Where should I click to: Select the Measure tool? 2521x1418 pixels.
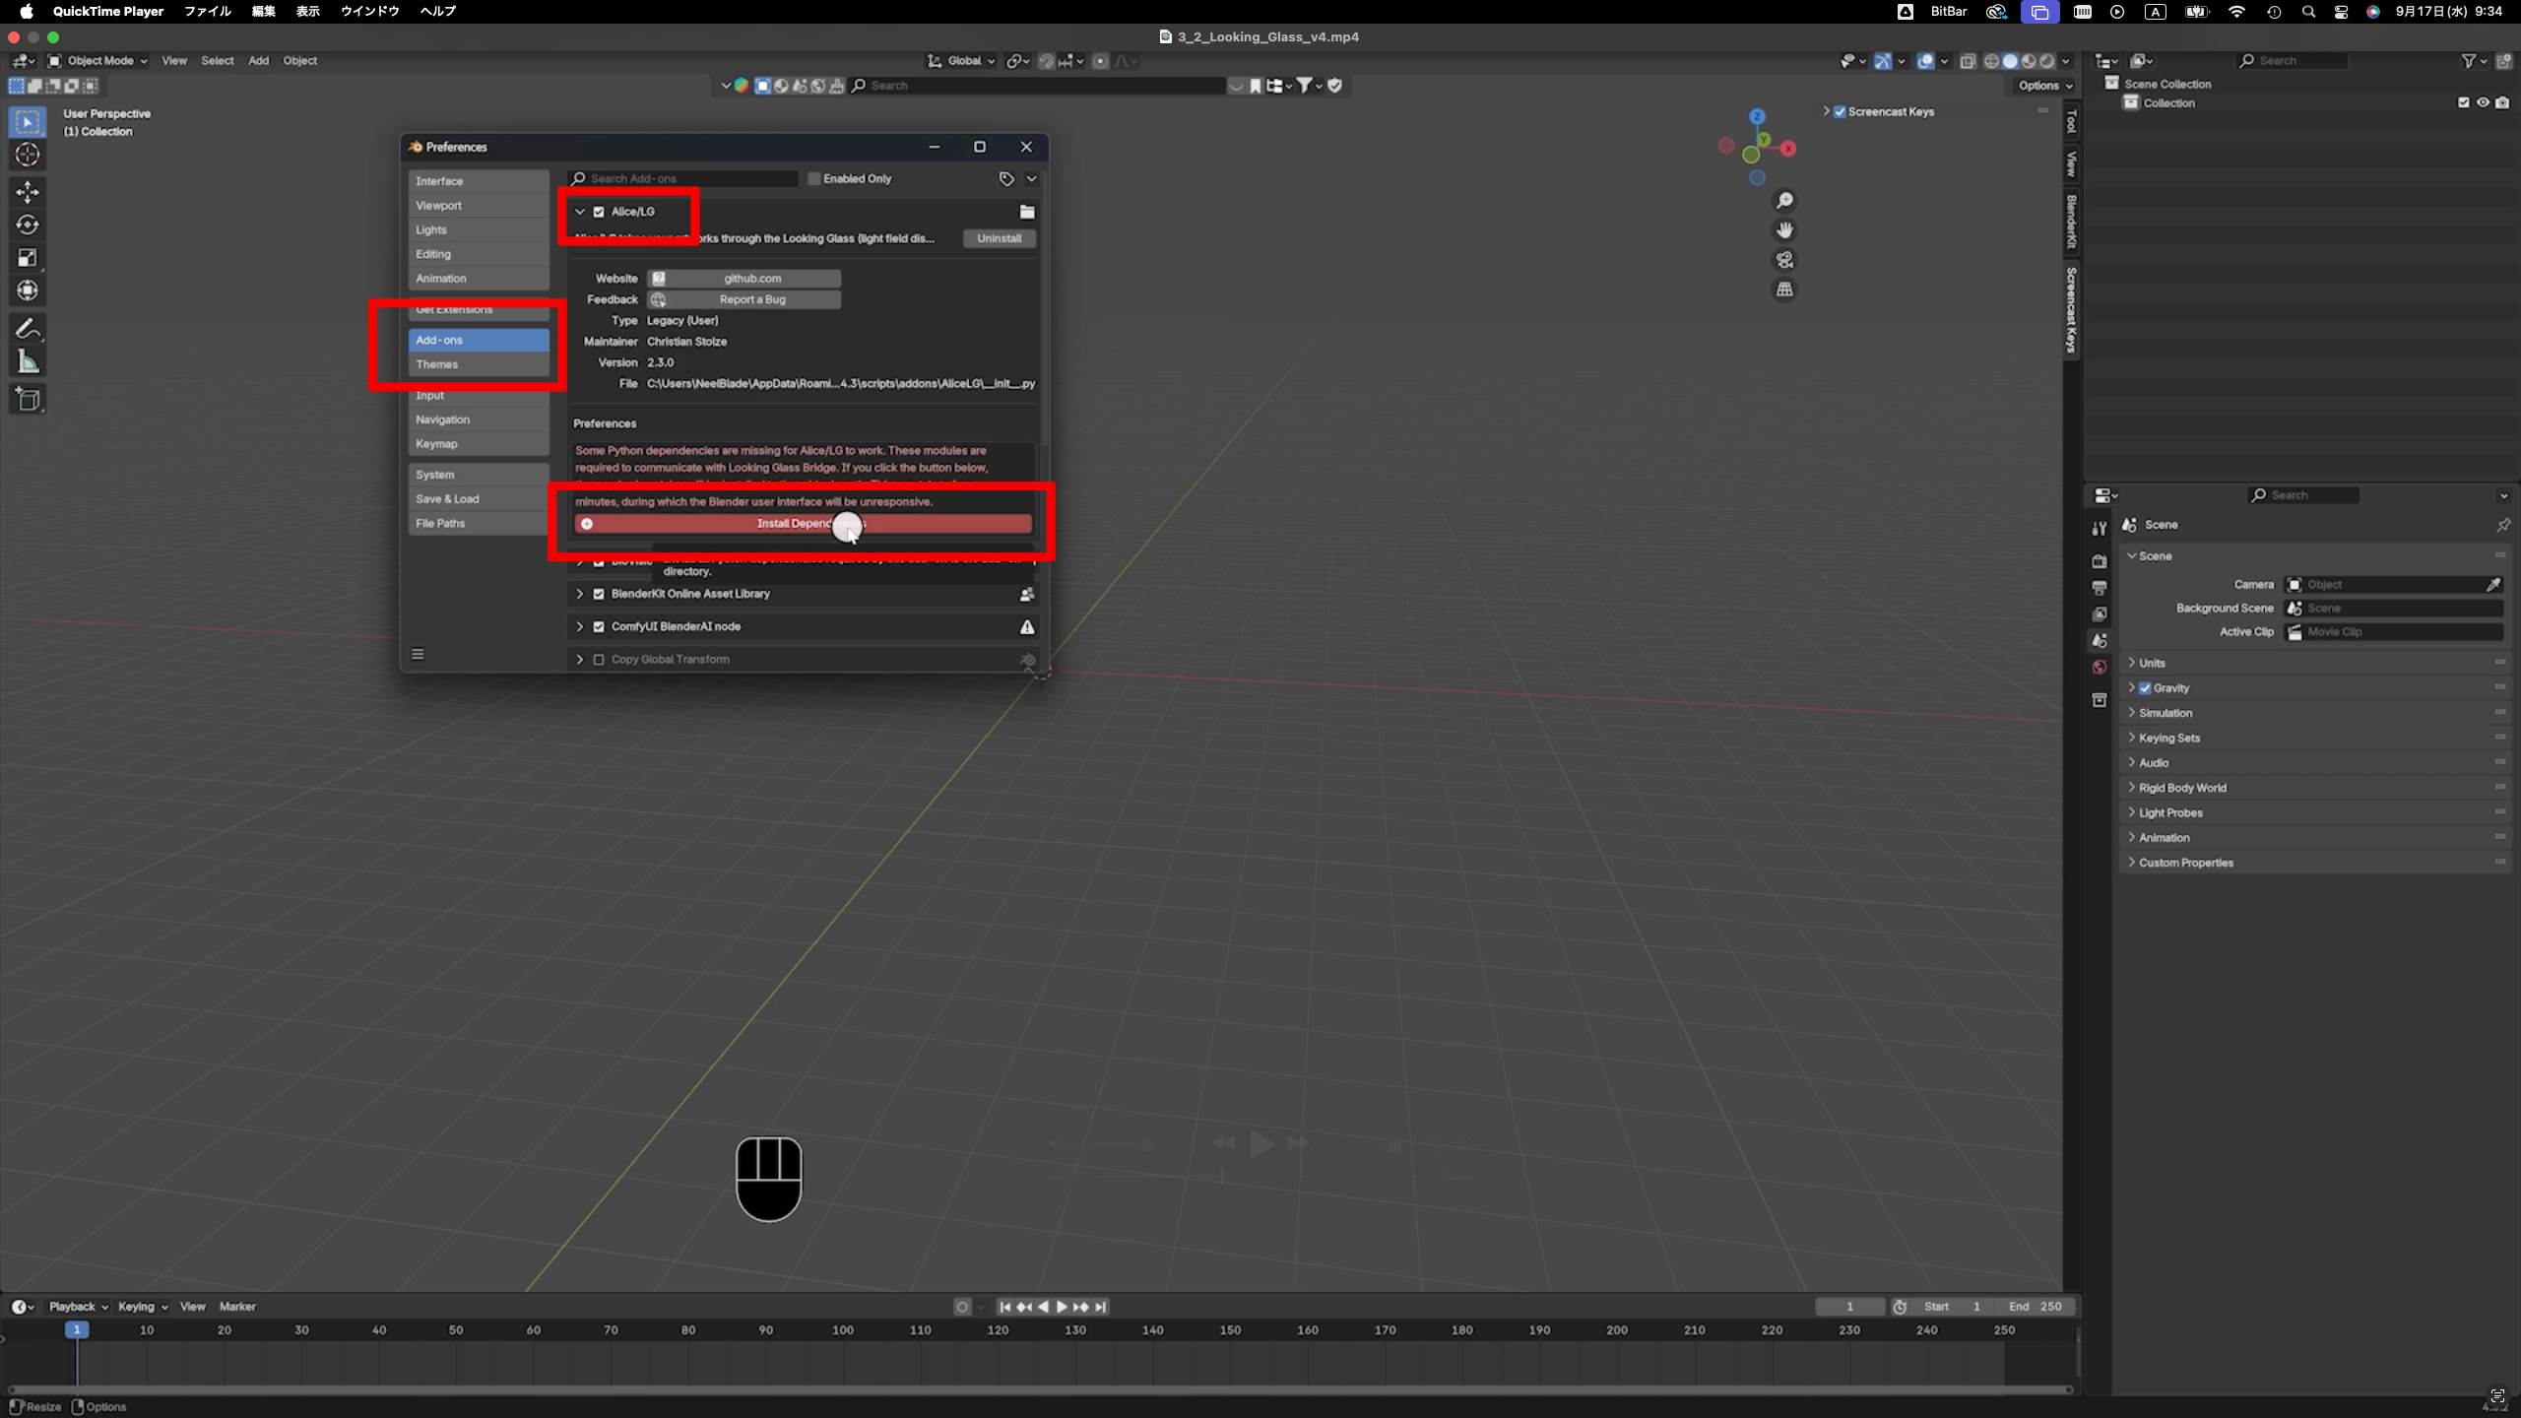[28, 361]
